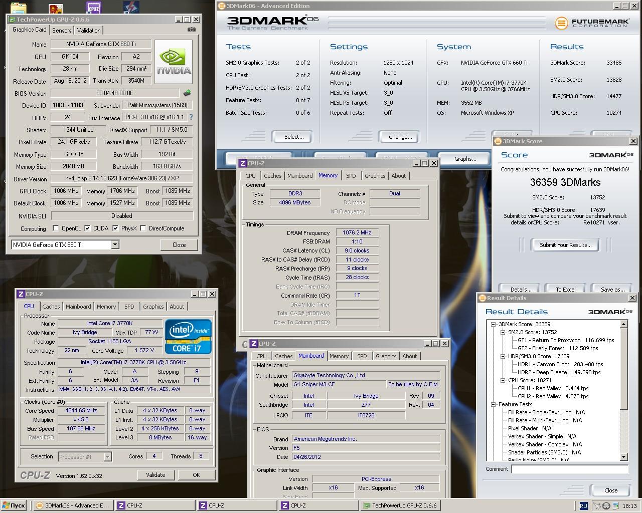Open the Processor #1 selection dropdown
The height and width of the screenshot is (513, 642).
tap(107, 457)
